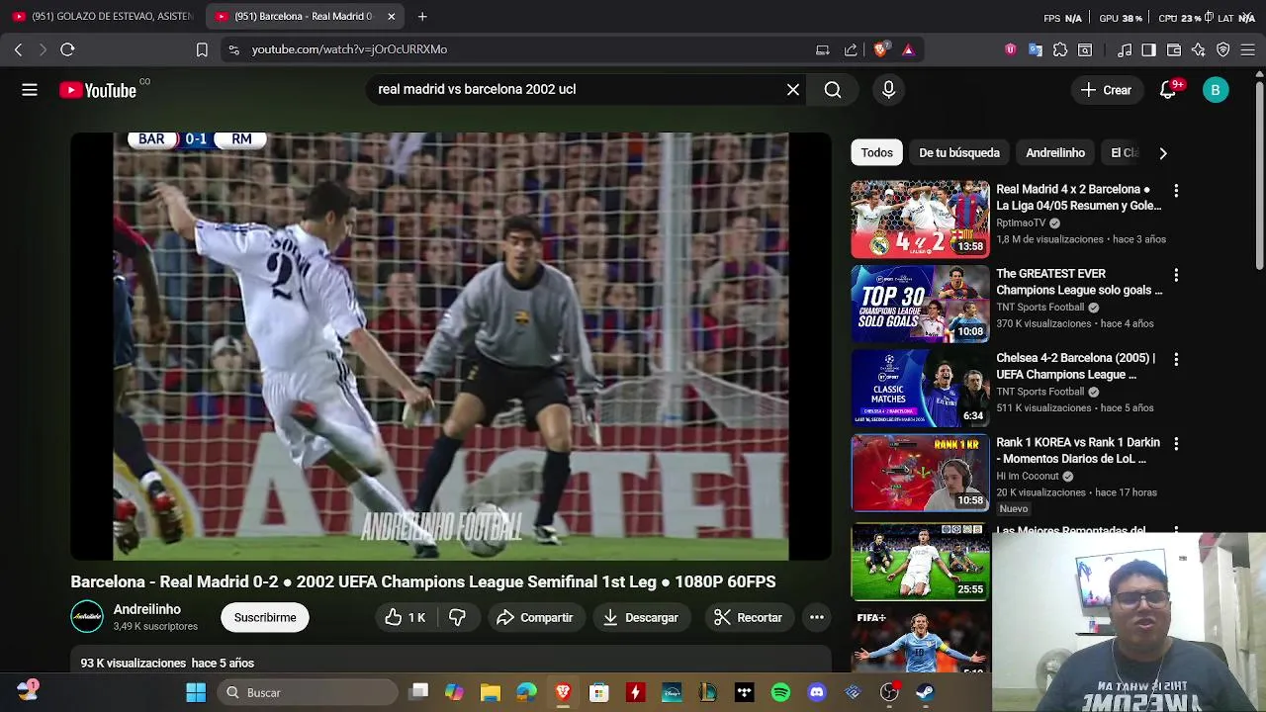
Task: Start voice search with the microphone icon
Action: [x=888, y=90]
